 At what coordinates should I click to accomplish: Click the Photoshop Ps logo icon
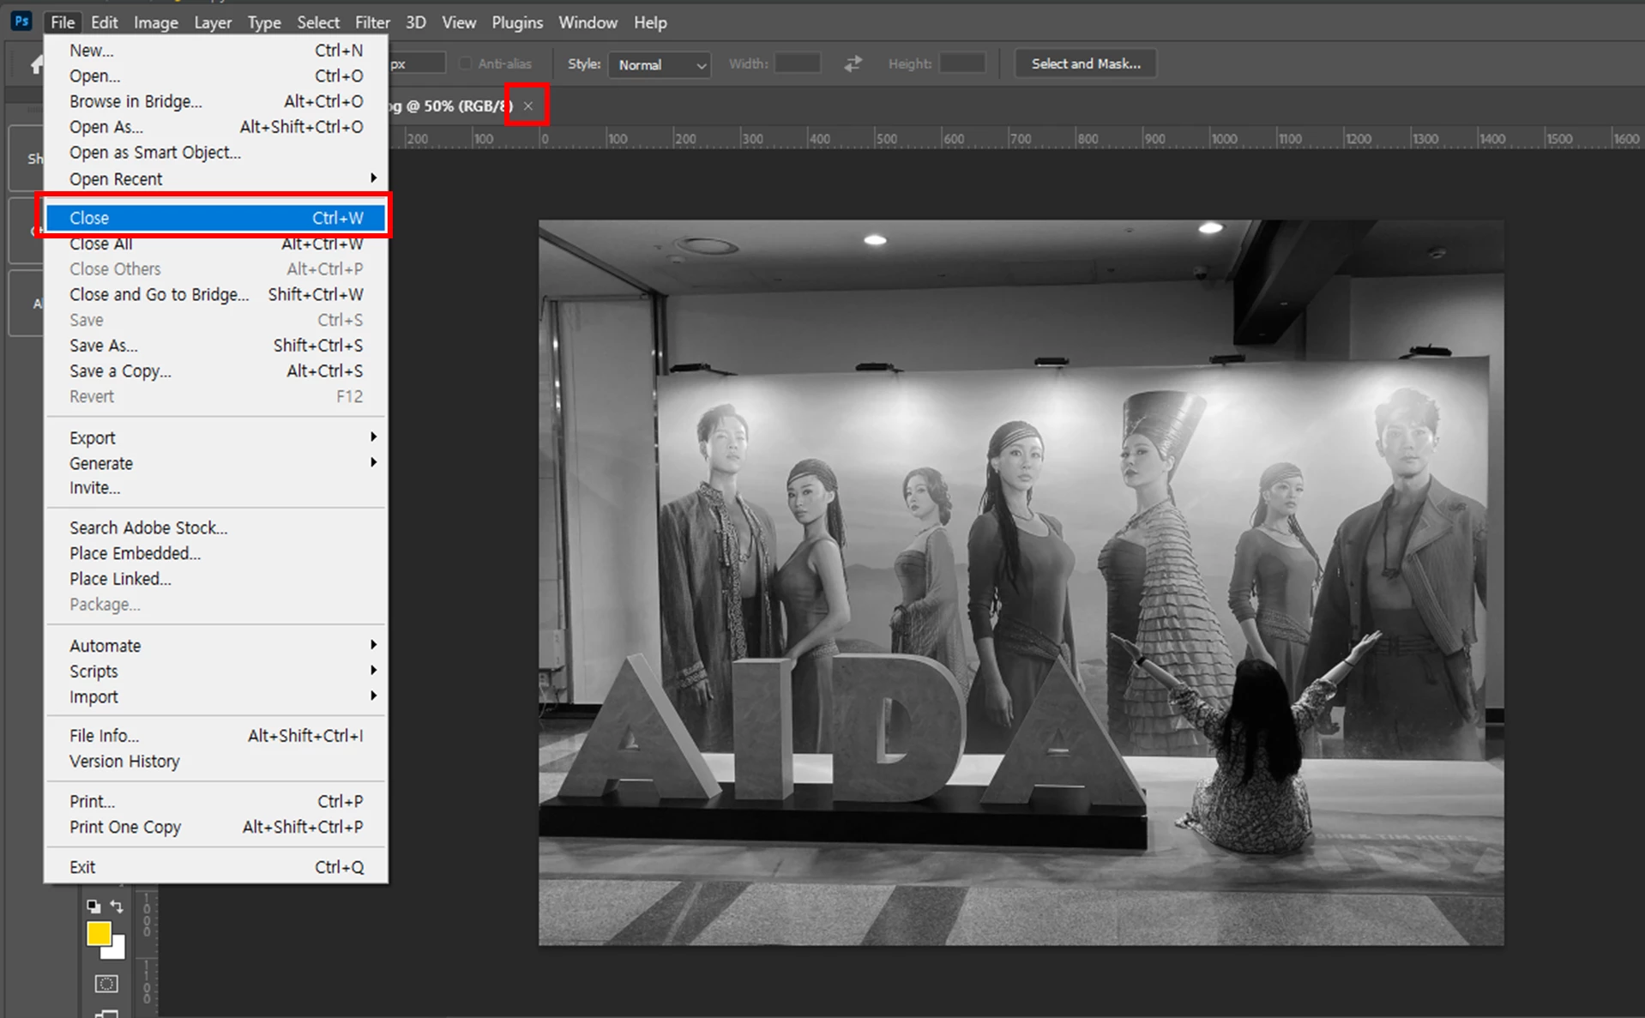(21, 21)
